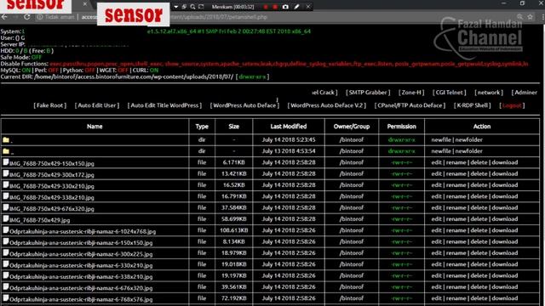Open the single-dot current folder icon
The image size is (545, 306).
pyautogui.click(x=6, y=139)
